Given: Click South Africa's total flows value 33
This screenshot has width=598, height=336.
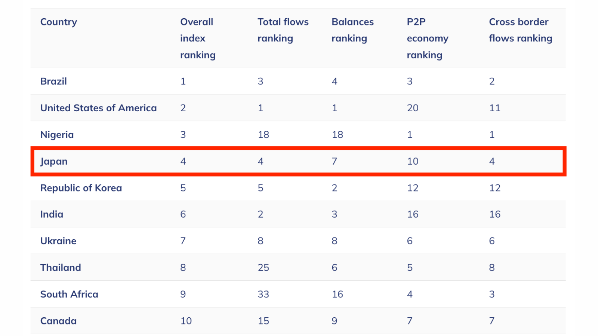Looking at the screenshot, I should coord(263,294).
